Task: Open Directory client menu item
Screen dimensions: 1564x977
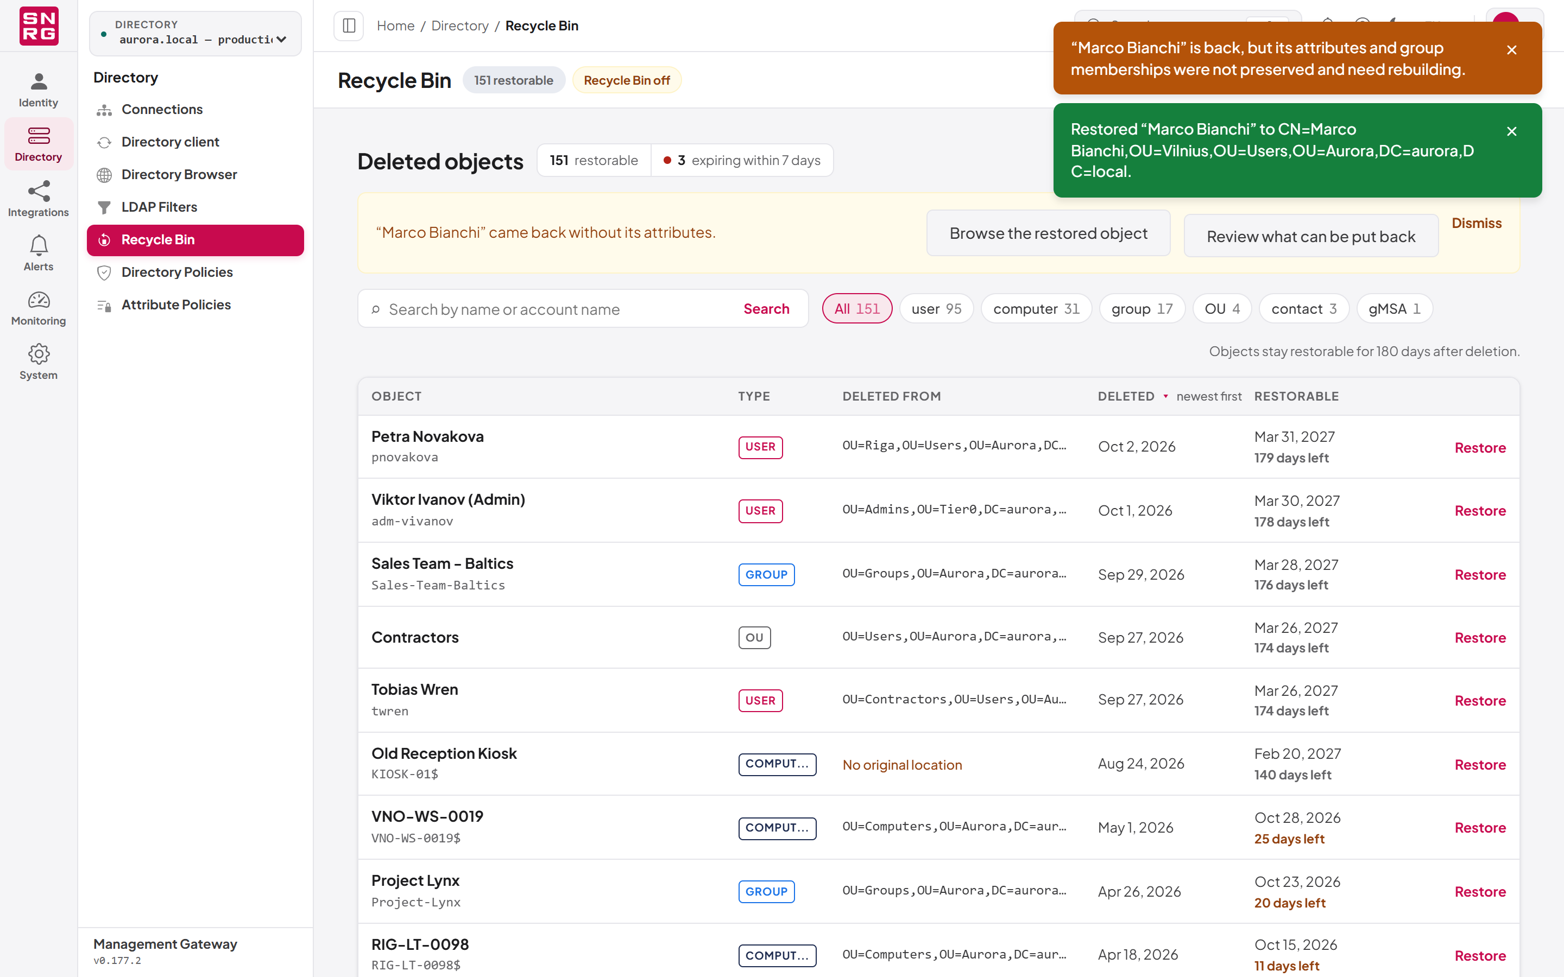Action: [x=195, y=142]
